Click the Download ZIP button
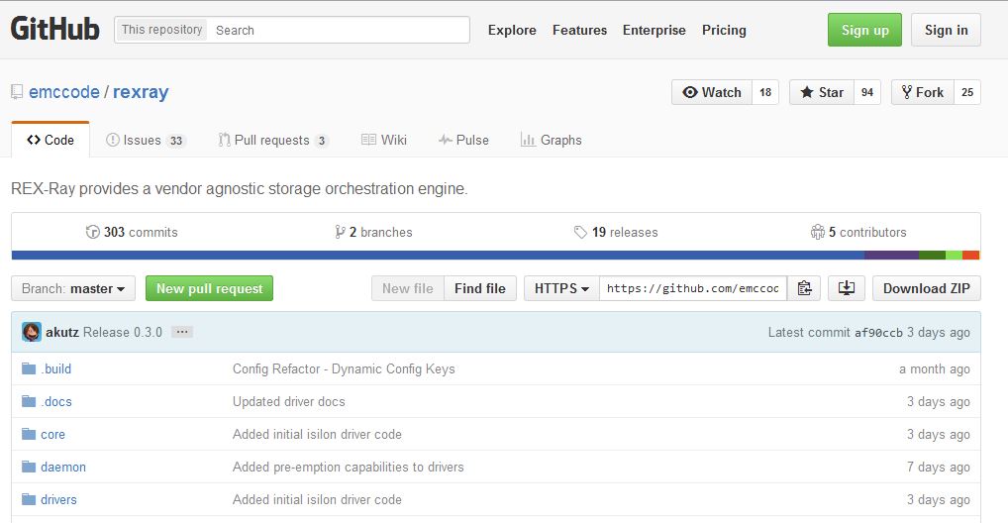This screenshot has height=523, width=1008. pyautogui.click(x=927, y=288)
